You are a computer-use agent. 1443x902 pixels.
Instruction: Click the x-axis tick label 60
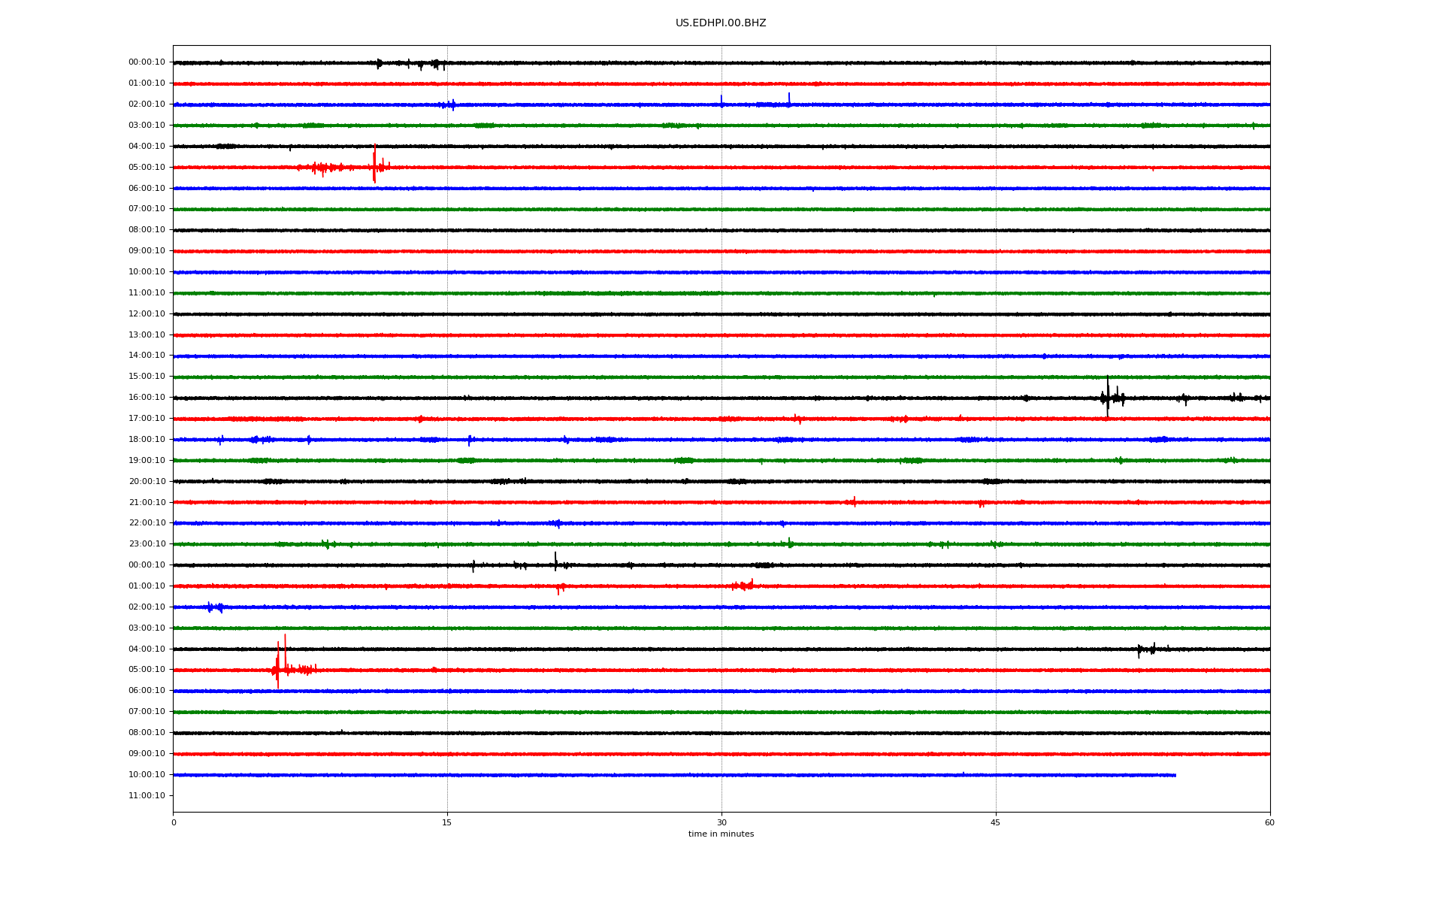[1269, 823]
